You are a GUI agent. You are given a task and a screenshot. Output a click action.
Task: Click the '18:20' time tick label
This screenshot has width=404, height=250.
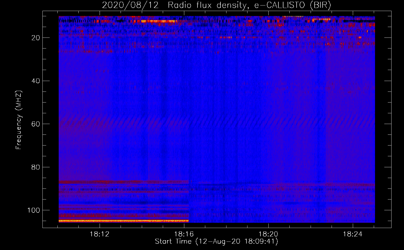click(x=268, y=234)
